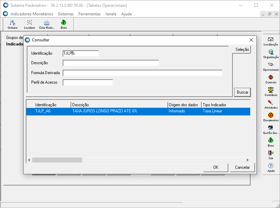Click the Cancelar button

tap(242, 167)
